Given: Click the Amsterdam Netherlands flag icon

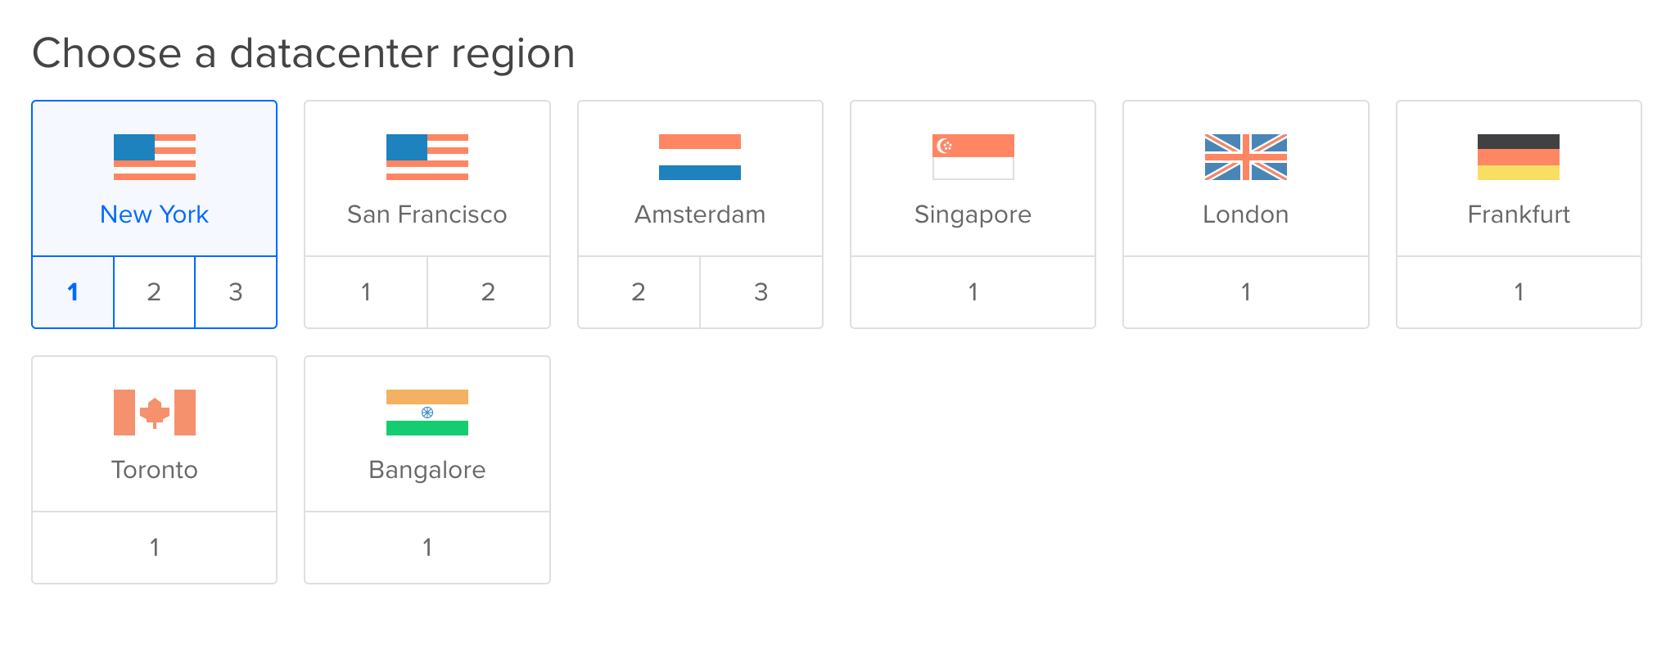Looking at the screenshot, I should [700, 157].
